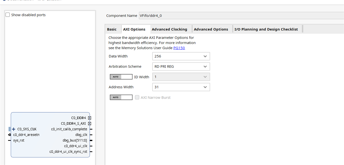Select the c0_ddr4_ui_clk_sync_rst port label
Viewport: 344px width, 165px height.
click(68, 152)
